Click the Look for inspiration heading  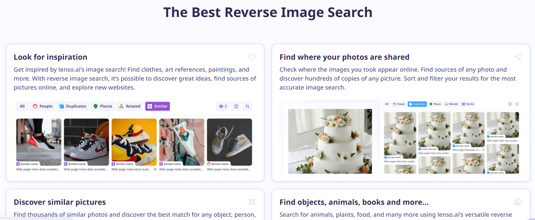(x=51, y=57)
